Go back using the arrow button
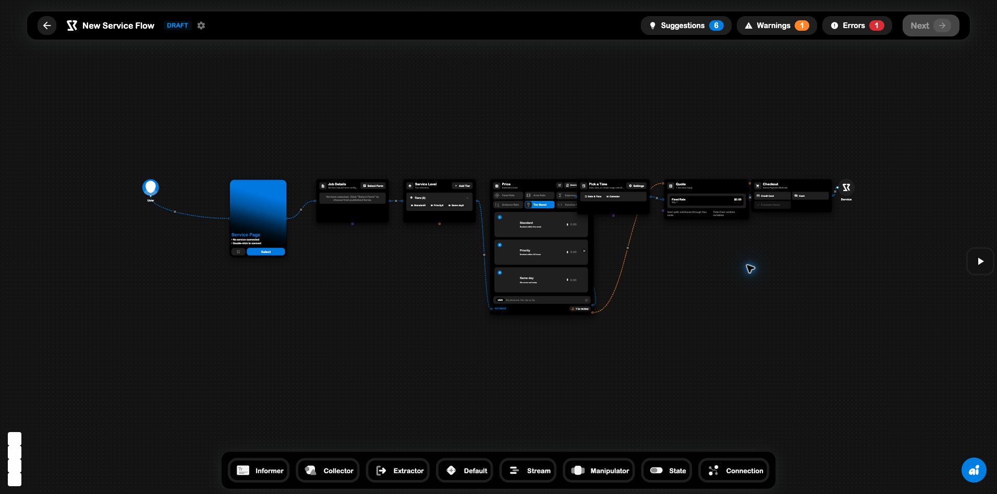This screenshot has width=997, height=494. [x=47, y=26]
